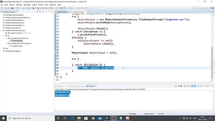Click Collapse All in Package Explorer

click(x=37, y=12)
